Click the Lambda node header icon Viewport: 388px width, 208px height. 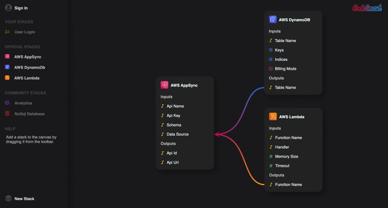273,116
